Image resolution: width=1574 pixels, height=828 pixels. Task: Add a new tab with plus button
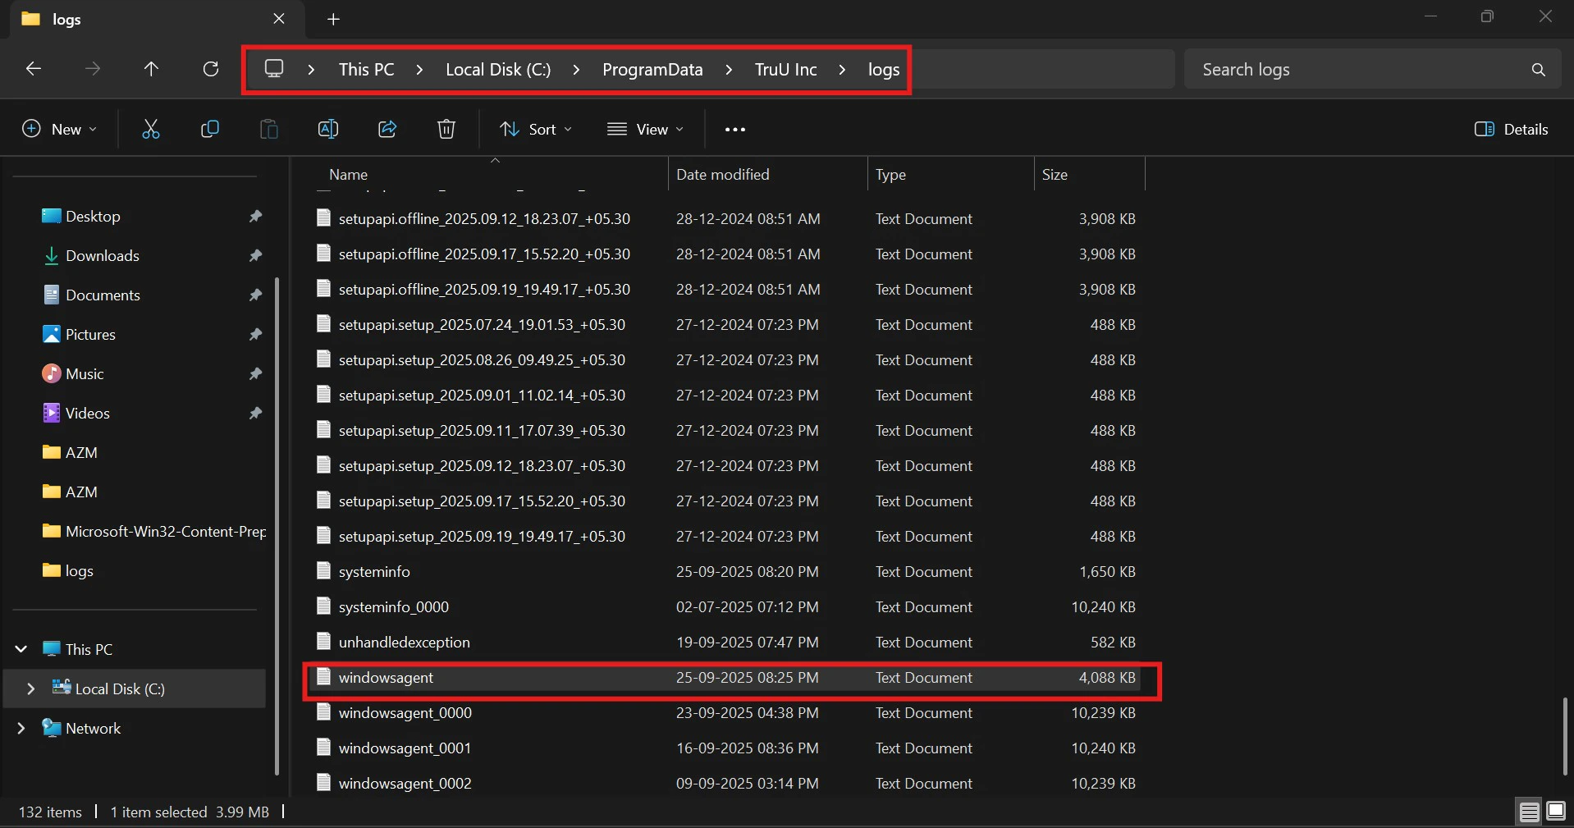point(333,19)
